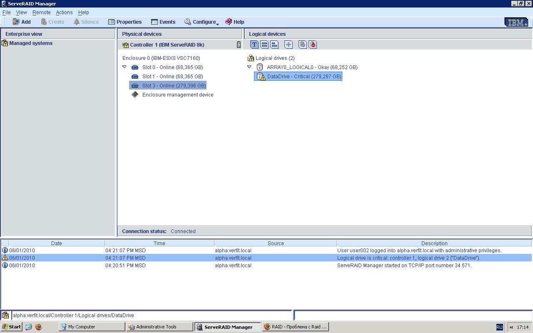The image size is (533, 333).
Task: Click the Create toolbar button
Action: (x=52, y=22)
